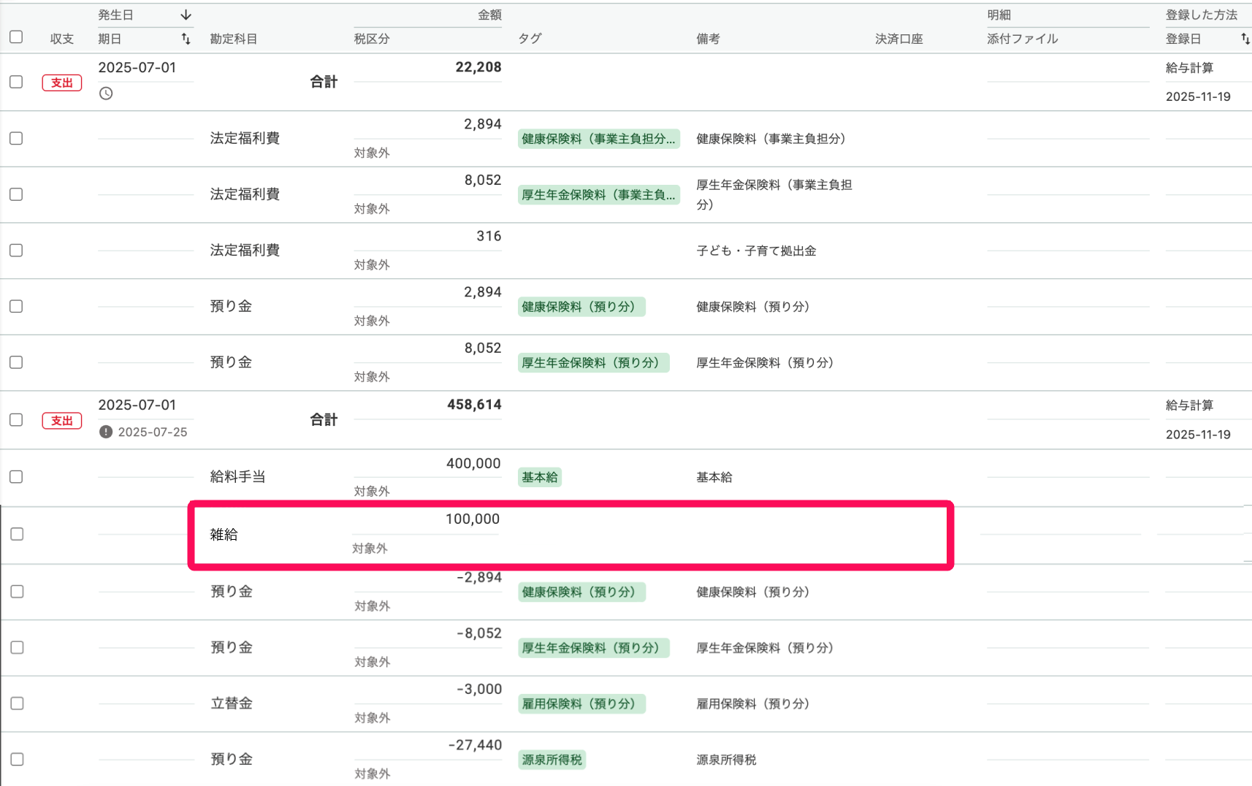Sort by 発生日 descending arrow
The width and height of the screenshot is (1252, 786).
click(x=186, y=15)
